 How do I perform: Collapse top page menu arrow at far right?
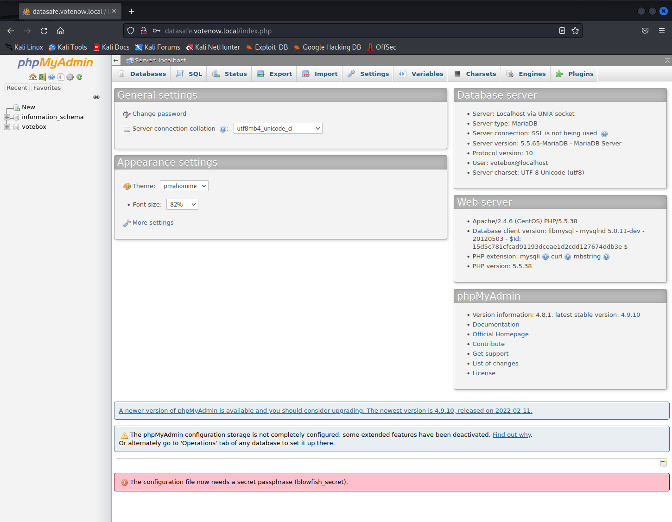click(667, 61)
